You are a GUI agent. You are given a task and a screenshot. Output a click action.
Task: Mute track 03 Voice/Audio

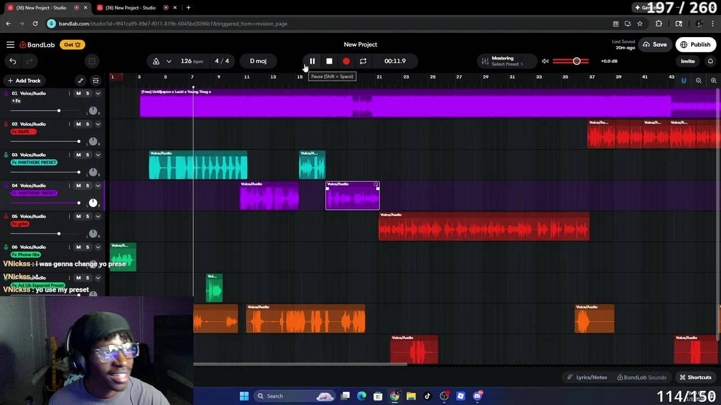tap(78, 155)
